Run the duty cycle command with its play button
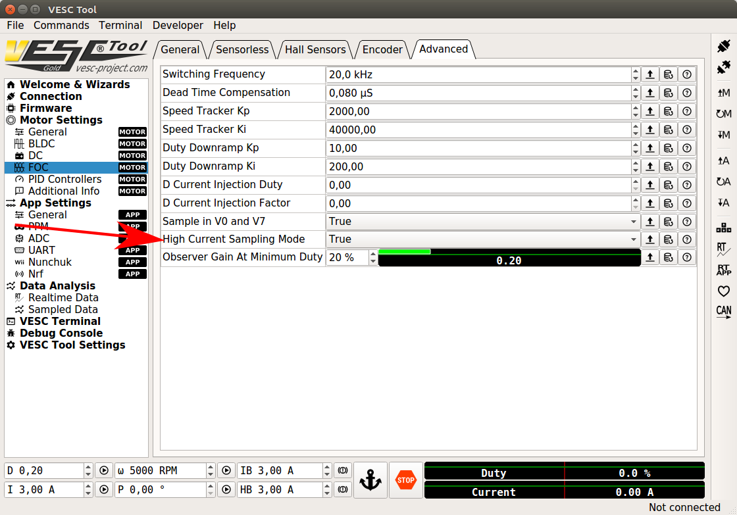Viewport: 737px width, 515px height. 104,470
